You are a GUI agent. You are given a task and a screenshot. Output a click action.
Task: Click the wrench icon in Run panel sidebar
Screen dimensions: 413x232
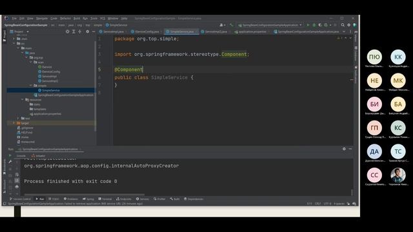pyautogui.click(x=10, y=162)
